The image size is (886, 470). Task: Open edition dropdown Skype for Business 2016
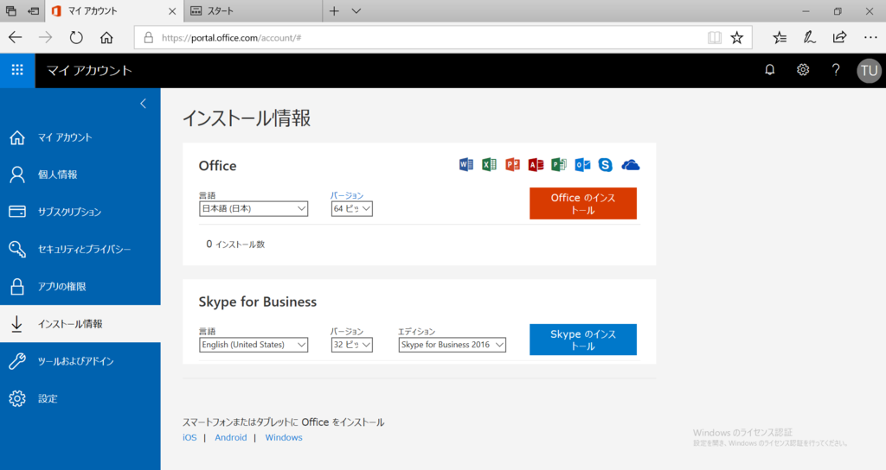click(x=452, y=345)
